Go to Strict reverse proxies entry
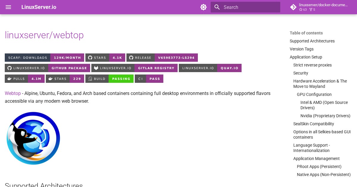Screen dimensions: 357x187 pos(312,65)
